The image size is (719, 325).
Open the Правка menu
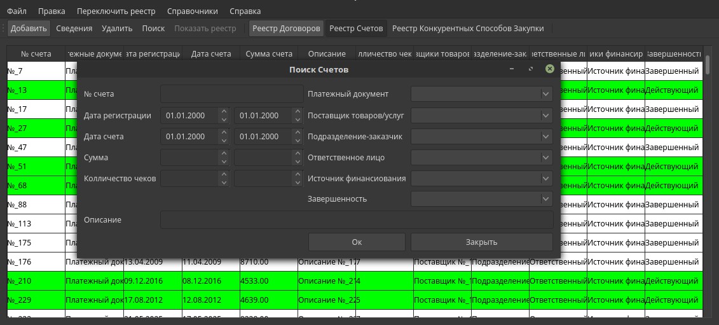pyautogui.click(x=51, y=11)
